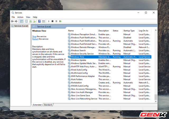
Task: Sort by the Startup Type column header
Action: tap(130, 31)
